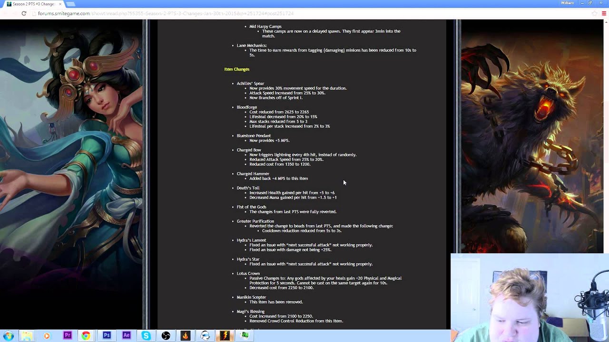Click 'Cooldown reduction reduced from 5s to 3s.'

click(x=302, y=231)
